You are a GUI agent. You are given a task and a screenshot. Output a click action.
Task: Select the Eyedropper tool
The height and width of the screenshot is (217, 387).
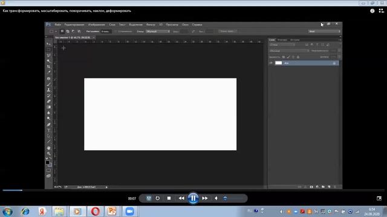(x=48, y=72)
